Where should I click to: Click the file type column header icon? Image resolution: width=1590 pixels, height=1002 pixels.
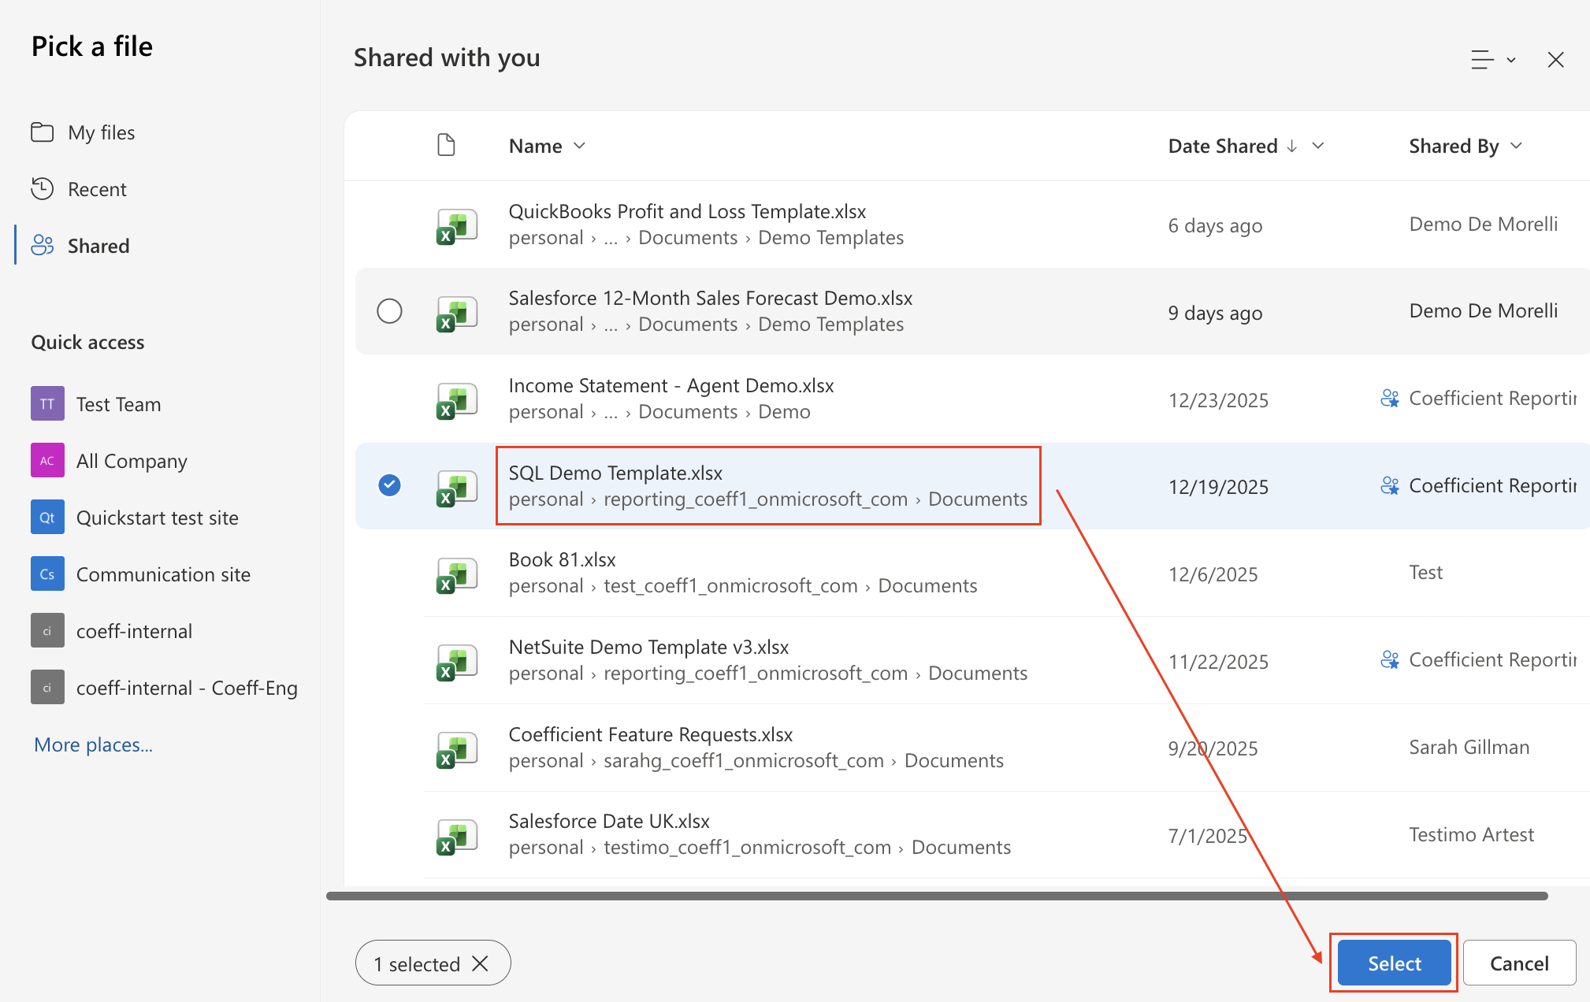tap(446, 146)
